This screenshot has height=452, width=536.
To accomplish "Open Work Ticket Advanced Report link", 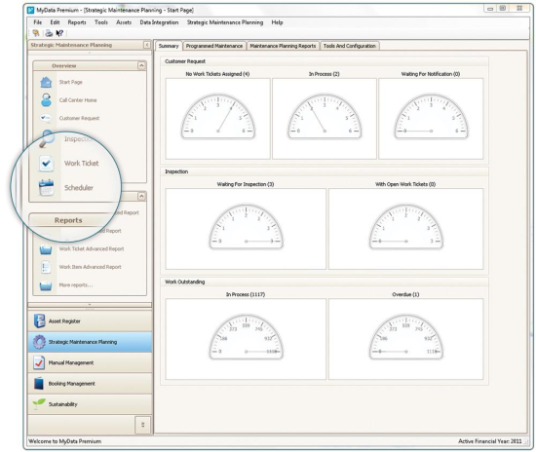I will (x=92, y=249).
